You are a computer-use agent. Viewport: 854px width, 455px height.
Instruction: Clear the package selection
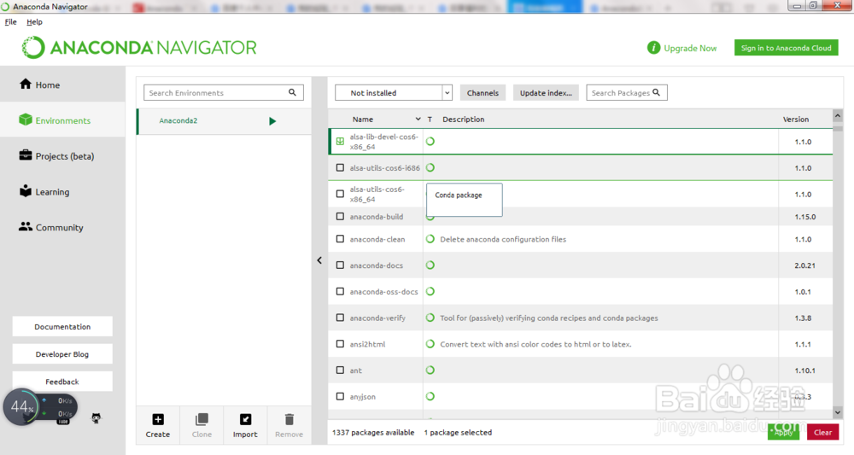tap(822, 432)
